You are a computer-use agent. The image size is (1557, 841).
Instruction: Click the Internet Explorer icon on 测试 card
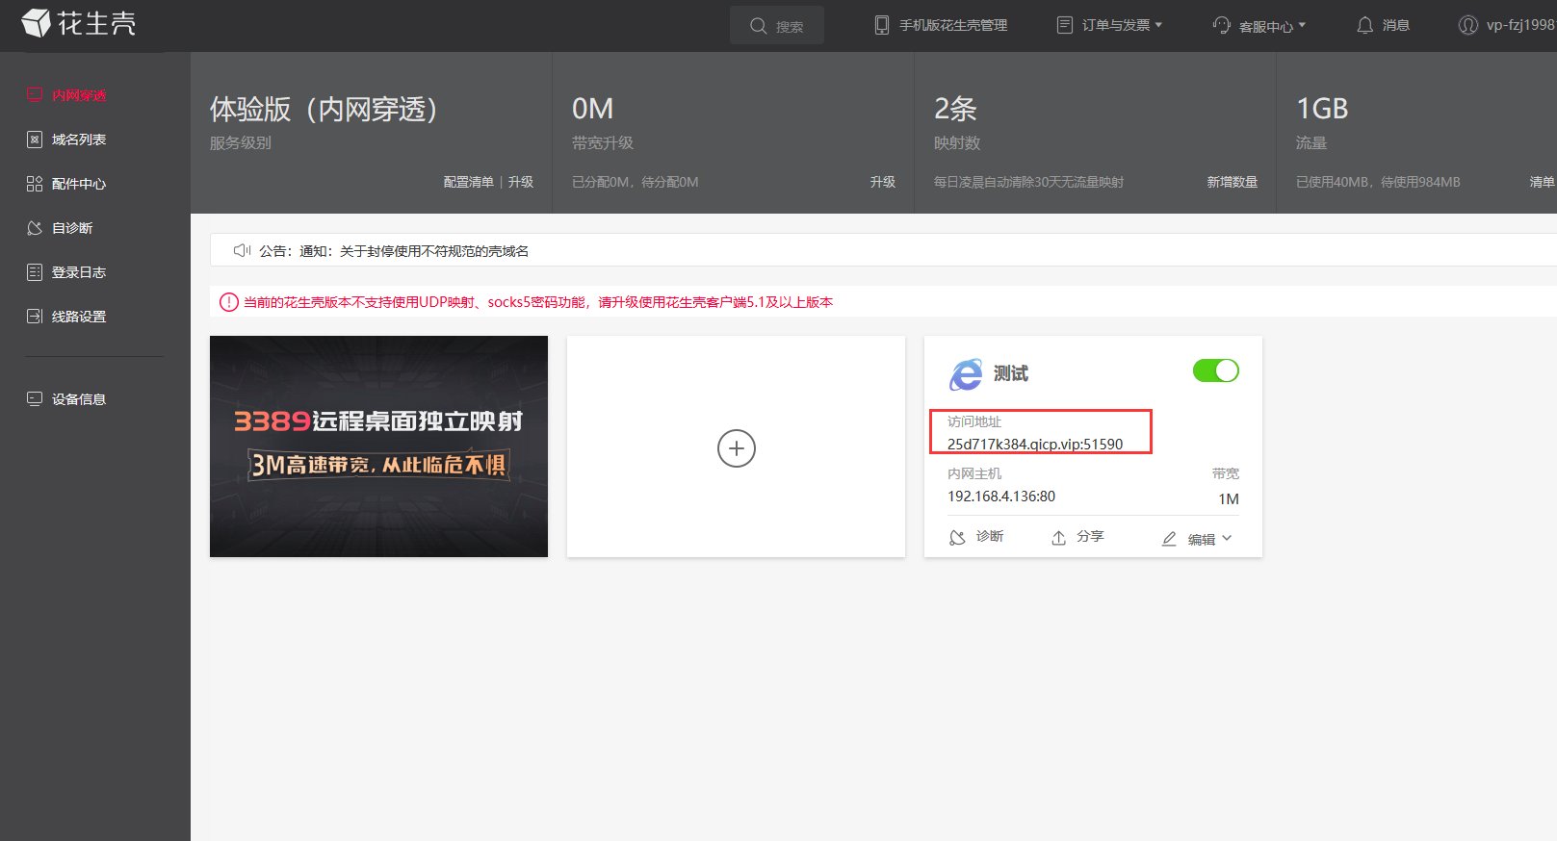click(966, 374)
